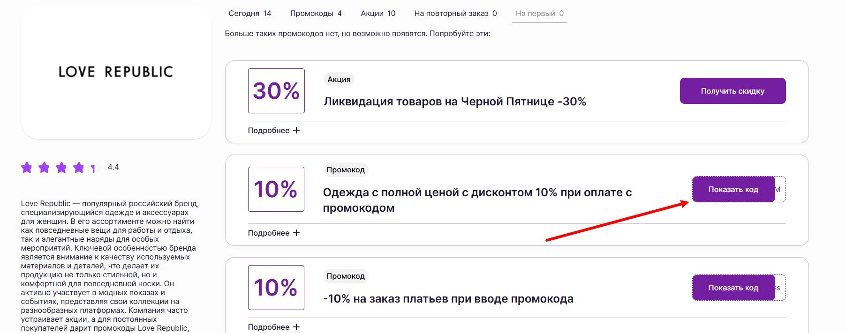Image resolution: width=846 pixels, height=333 pixels.
Task: Select the На первый 0 tab
Action: pyautogui.click(x=539, y=14)
